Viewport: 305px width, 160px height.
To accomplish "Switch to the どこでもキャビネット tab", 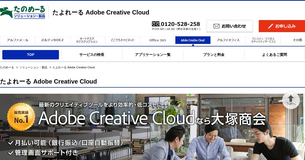I will point(123,40).
